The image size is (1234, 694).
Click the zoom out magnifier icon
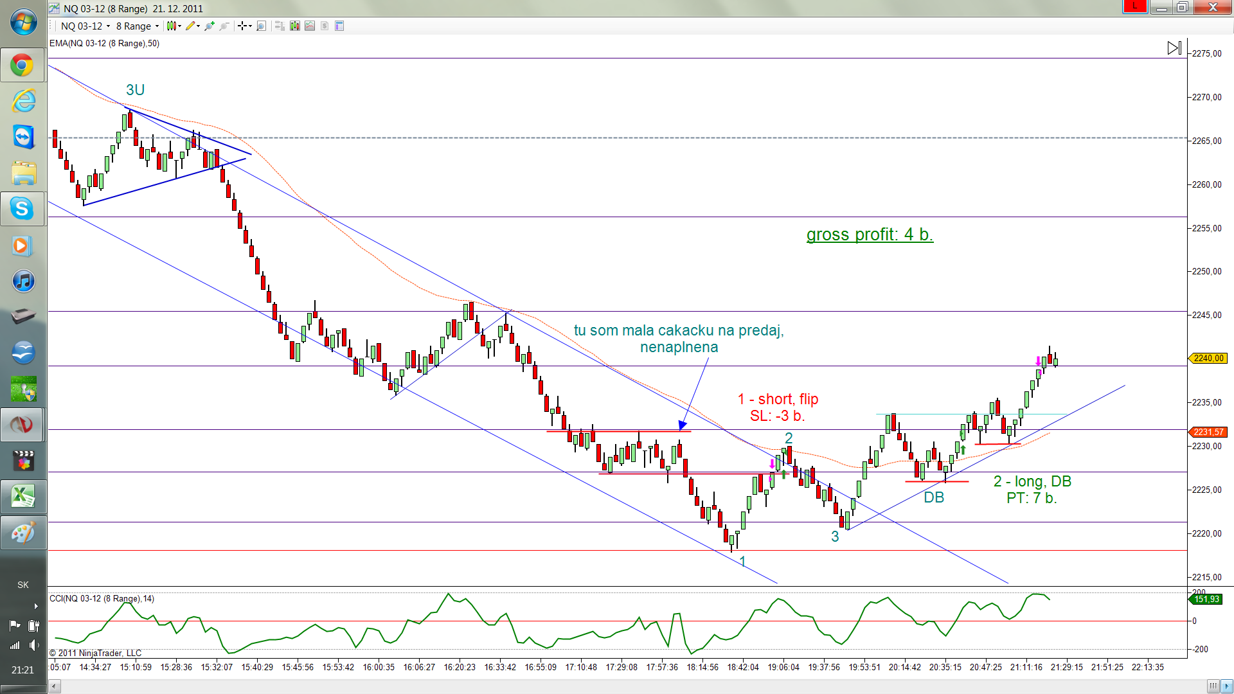click(224, 26)
